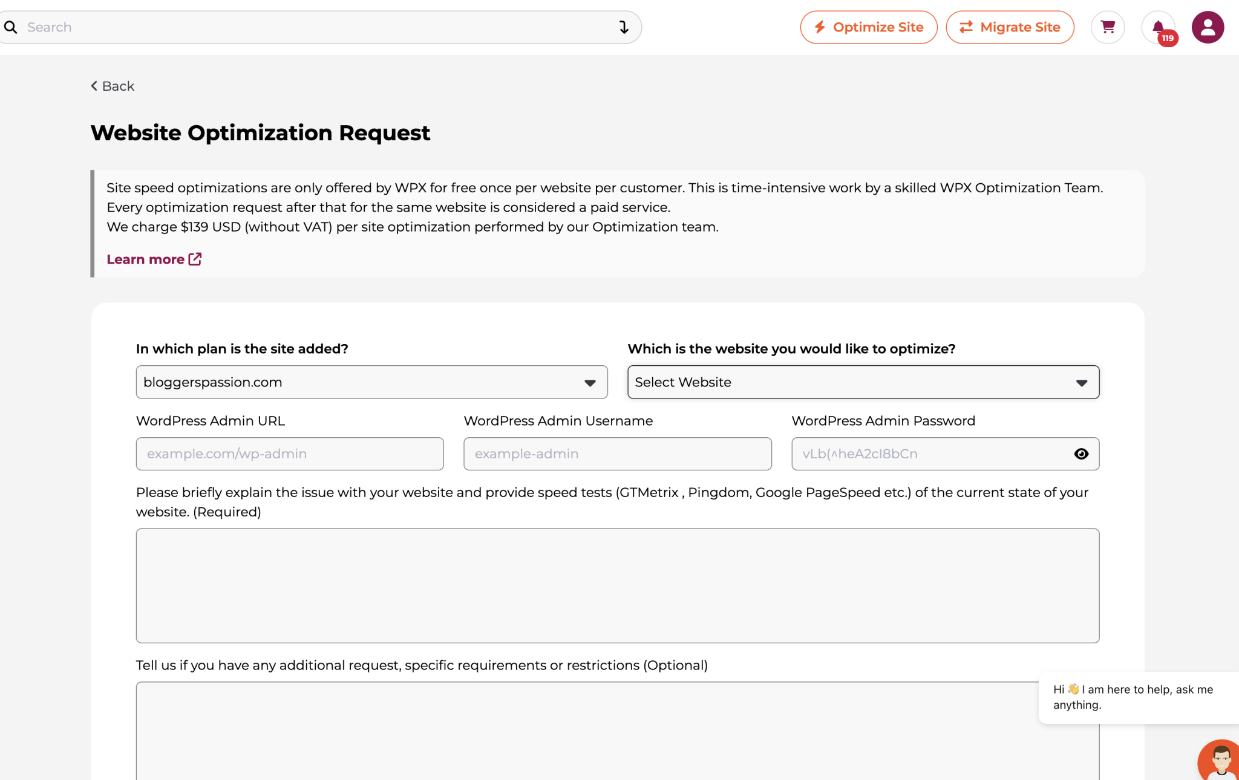Click the external link icon beside Learn more

tap(194, 259)
